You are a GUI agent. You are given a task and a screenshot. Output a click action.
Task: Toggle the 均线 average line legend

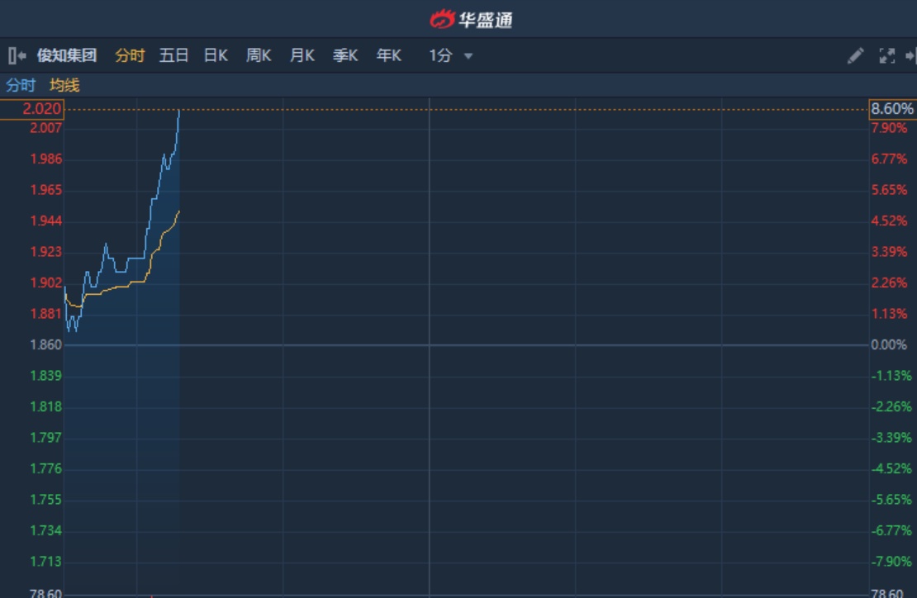coord(64,85)
